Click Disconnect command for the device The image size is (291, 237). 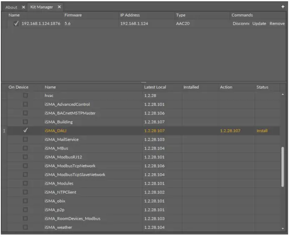coord(241,23)
